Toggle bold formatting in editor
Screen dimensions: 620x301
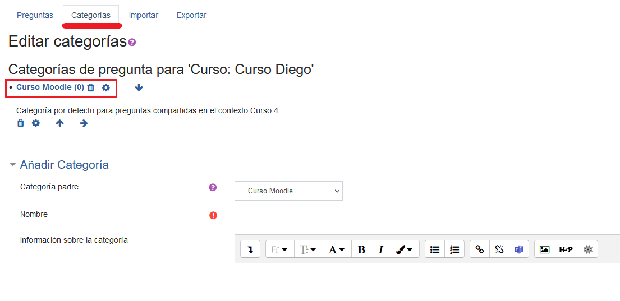361,249
